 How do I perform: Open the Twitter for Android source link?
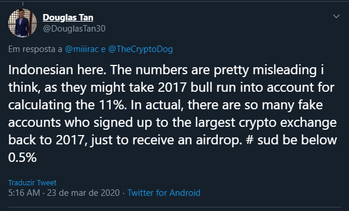[x=164, y=192]
